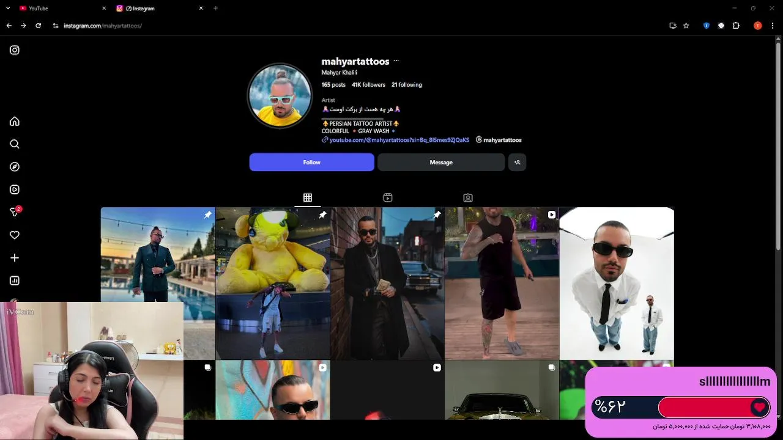Open profile options three-dot menu
Viewport: 783px width, 440px height.
(x=396, y=61)
